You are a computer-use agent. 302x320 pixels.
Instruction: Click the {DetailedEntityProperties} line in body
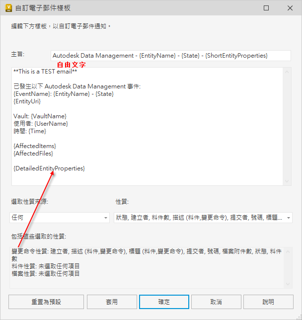49,168
